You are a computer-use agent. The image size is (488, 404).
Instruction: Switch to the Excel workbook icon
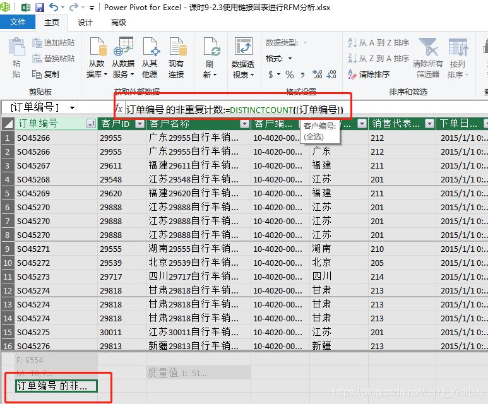(25, 7)
